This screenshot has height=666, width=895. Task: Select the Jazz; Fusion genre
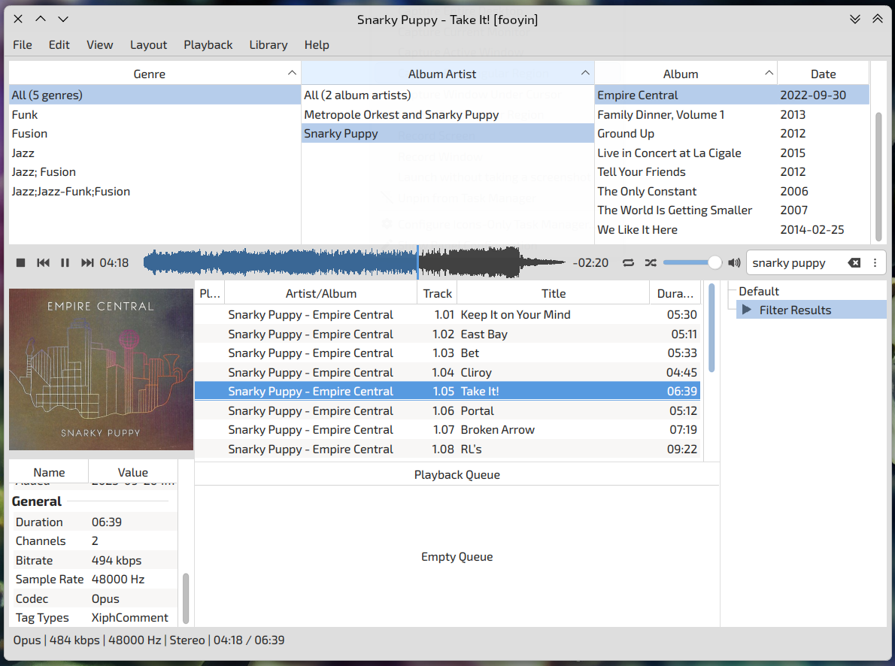pos(155,172)
